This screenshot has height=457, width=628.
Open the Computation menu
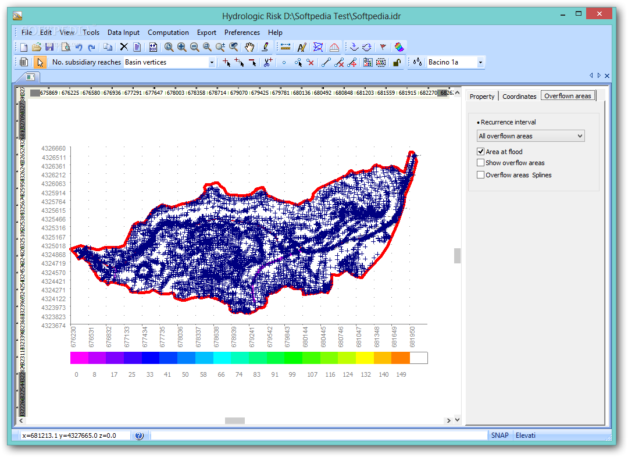pyautogui.click(x=168, y=33)
